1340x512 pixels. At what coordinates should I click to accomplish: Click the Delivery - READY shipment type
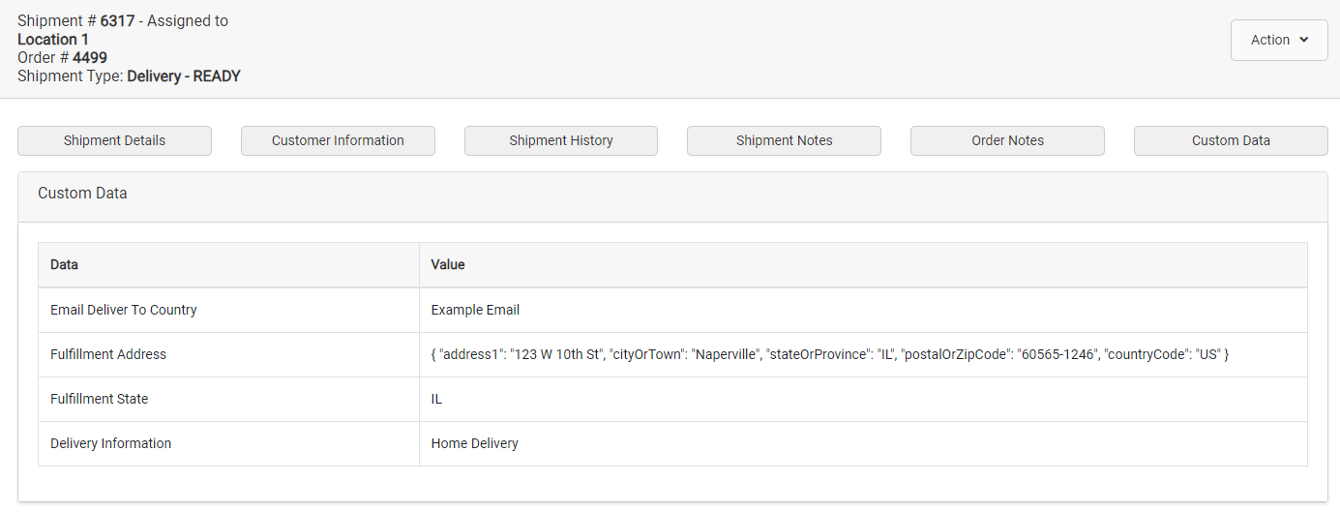[184, 75]
